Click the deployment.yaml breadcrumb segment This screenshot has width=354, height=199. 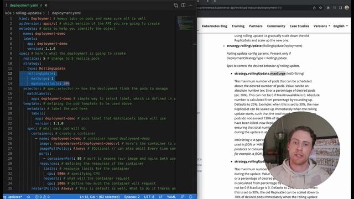66,13
